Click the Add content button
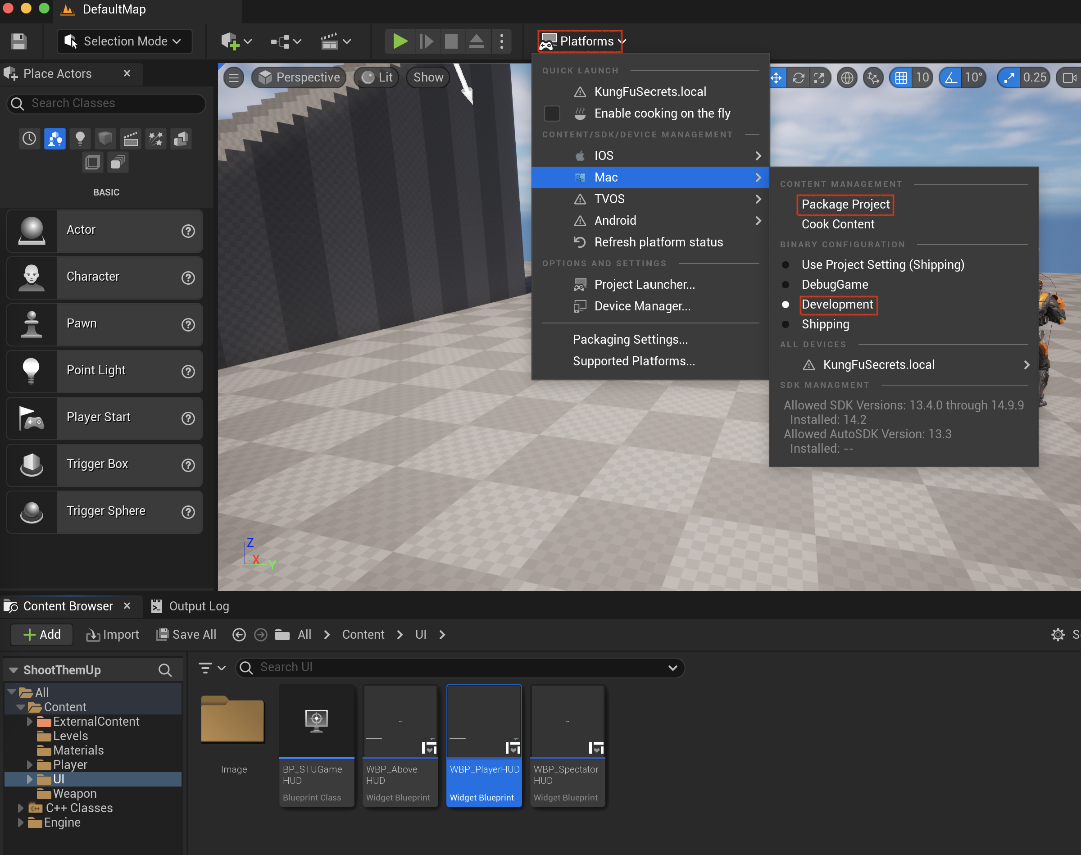The height and width of the screenshot is (855, 1081). (42, 635)
